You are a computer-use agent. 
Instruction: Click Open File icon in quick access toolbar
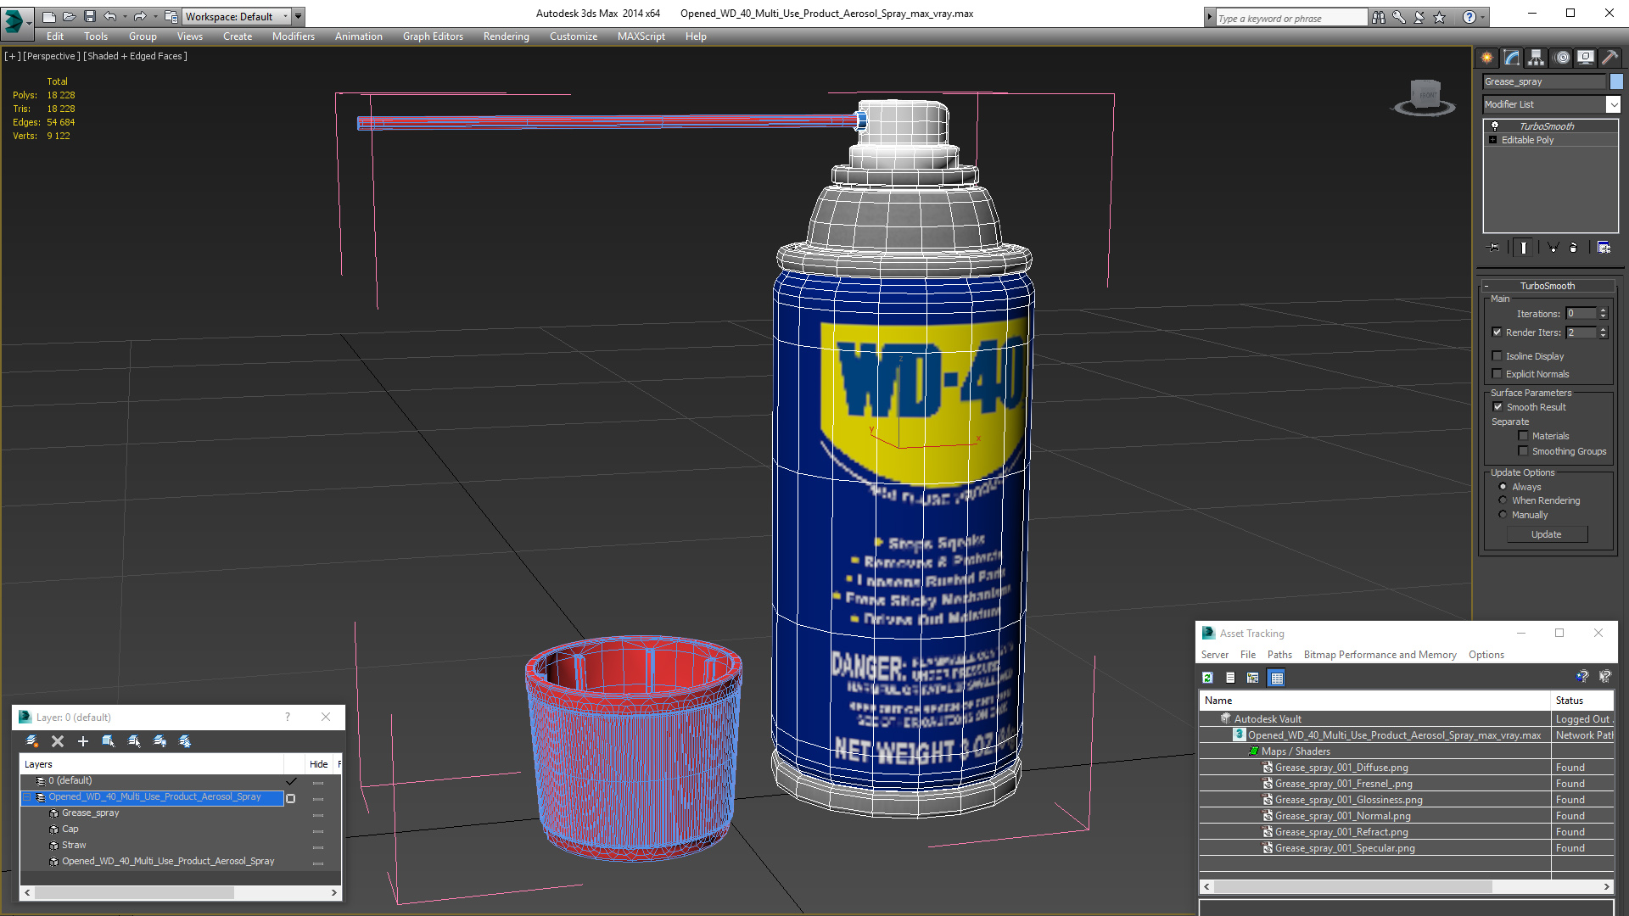coord(70,16)
